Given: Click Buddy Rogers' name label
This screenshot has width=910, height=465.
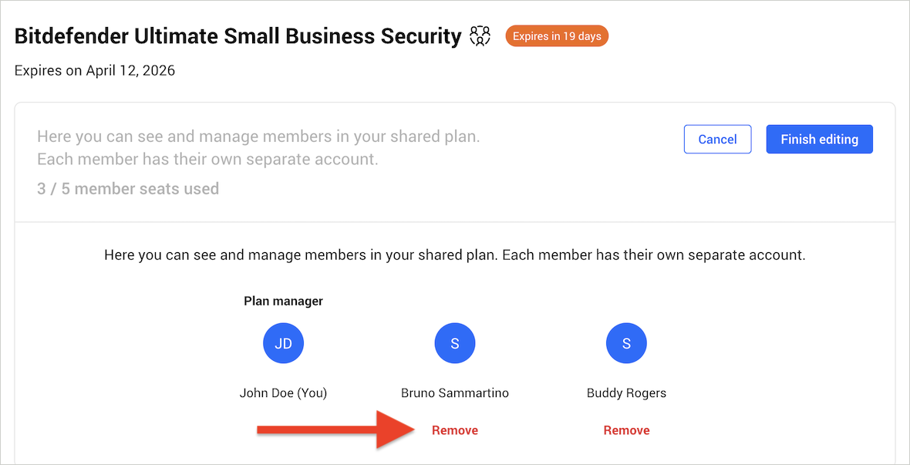Looking at the screenshot, I should tap(626, 393).
